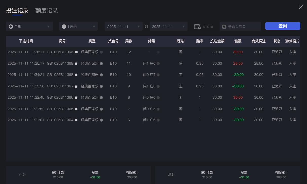Screen dimensions: 307x184
Task: Select the 输赢 column header
Action: pyautogui.click(x=238, y=41)
